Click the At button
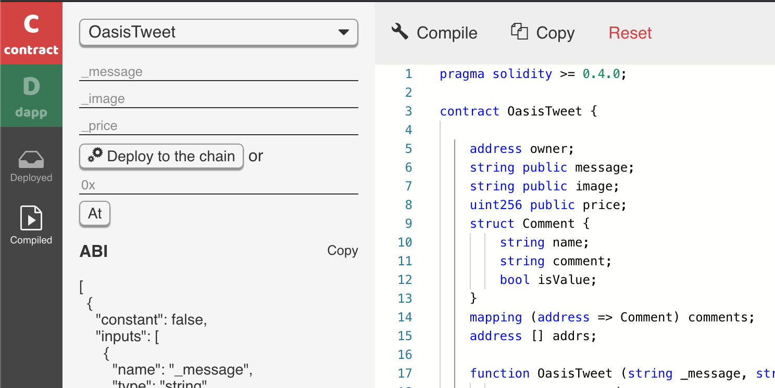The image size is (775, 388). coord(95,213)
